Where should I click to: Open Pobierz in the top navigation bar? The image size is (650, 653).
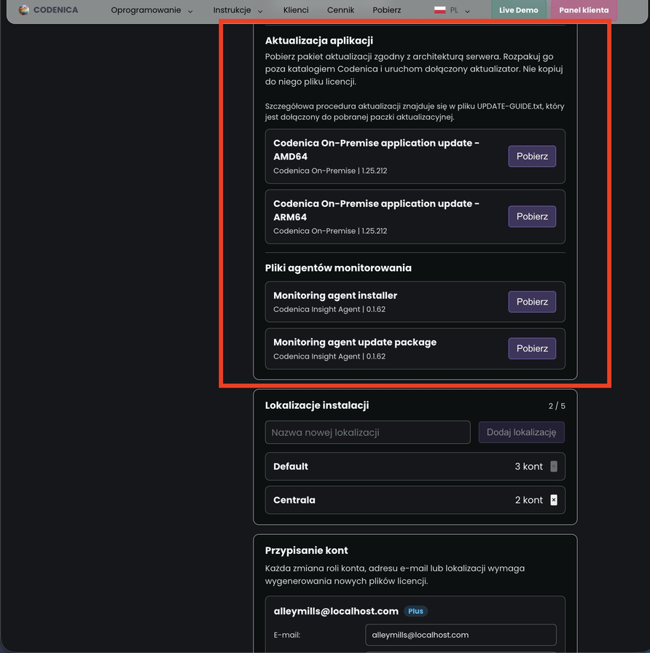pyautogui.click(x=386, y=10)
